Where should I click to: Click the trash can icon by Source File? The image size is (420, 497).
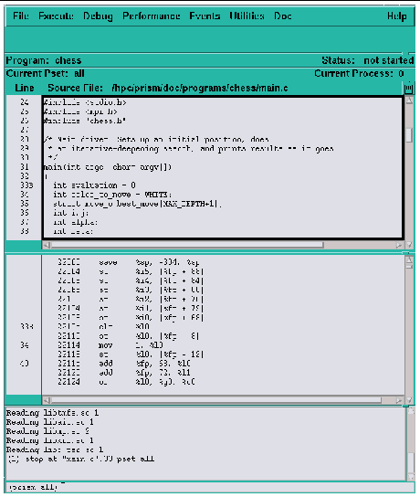click(x=409, y=88)
